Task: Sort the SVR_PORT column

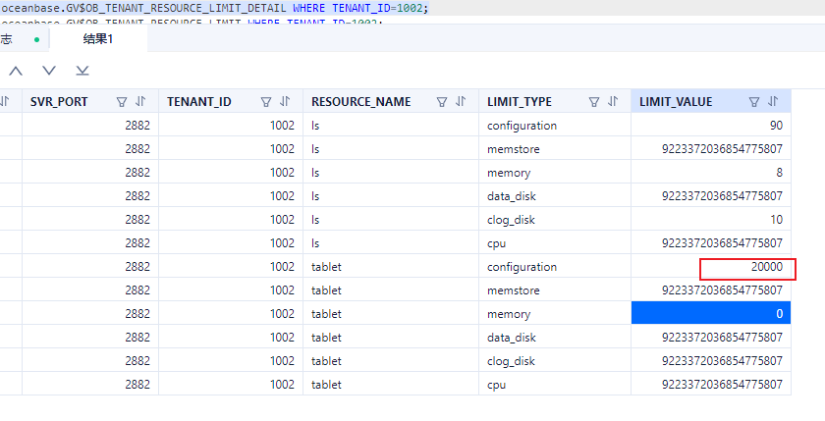Action: pyautogui.click(x=140, y=101)
